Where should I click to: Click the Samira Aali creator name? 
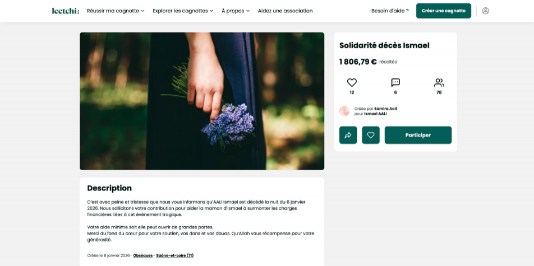coord(385,109)
